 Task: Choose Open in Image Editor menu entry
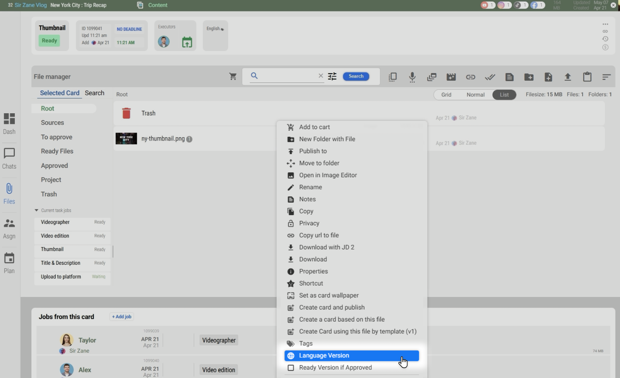(328, 175)
